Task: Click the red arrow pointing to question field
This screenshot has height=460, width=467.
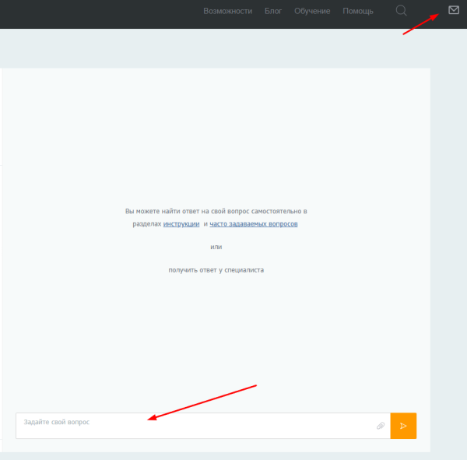Action: click(x=202, y=402)
